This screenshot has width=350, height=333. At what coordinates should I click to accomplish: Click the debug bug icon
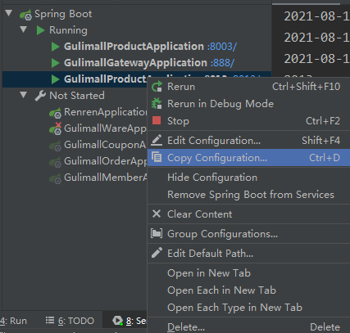click(x=157, y=104)
